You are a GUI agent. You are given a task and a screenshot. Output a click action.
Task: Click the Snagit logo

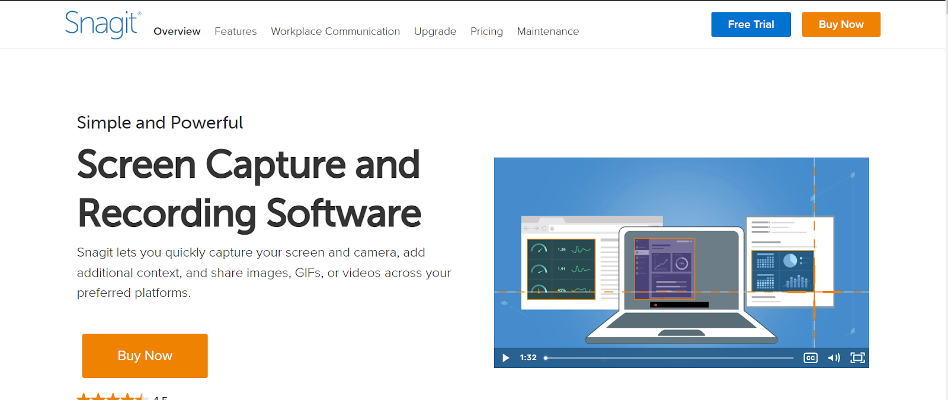(103, 24)
